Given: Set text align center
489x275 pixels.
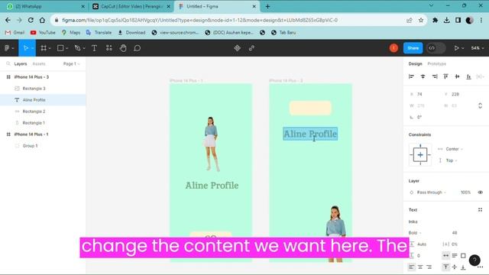Looking at the screenshot, I should (420, 267).
